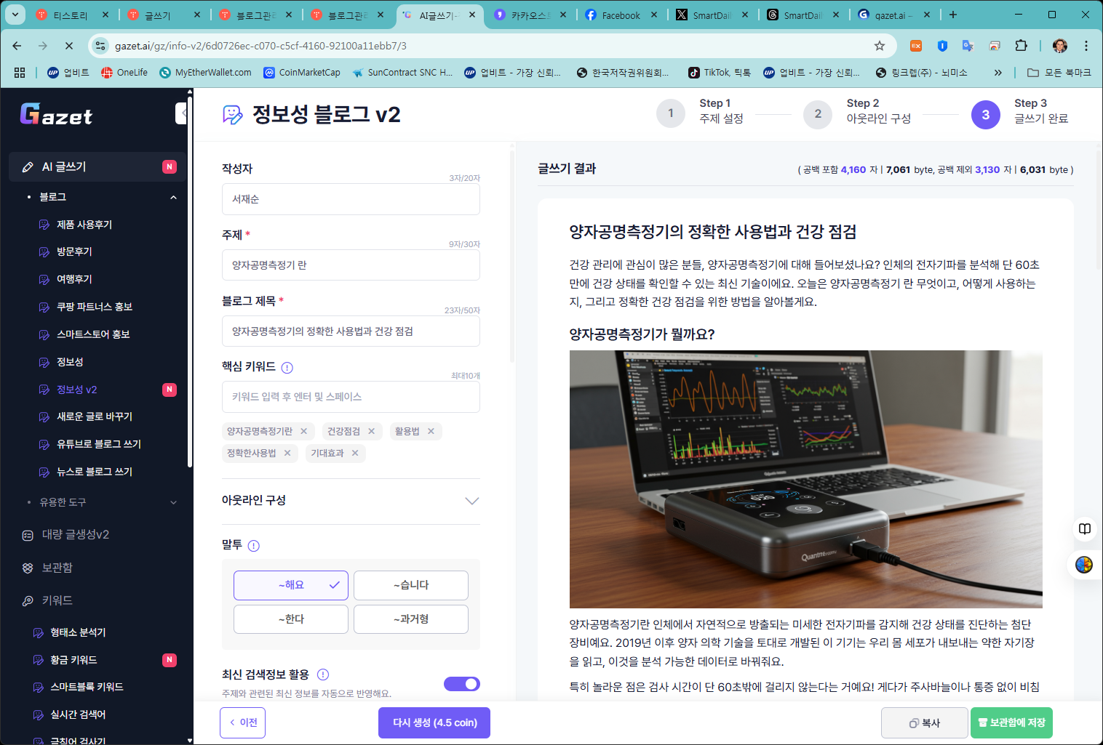
Task: Expand the 키워드 menu section
Action: (x=57, y=600)
